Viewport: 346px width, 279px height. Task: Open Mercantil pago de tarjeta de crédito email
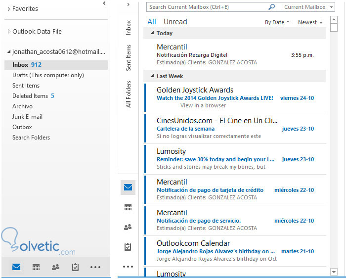[235, 190]
